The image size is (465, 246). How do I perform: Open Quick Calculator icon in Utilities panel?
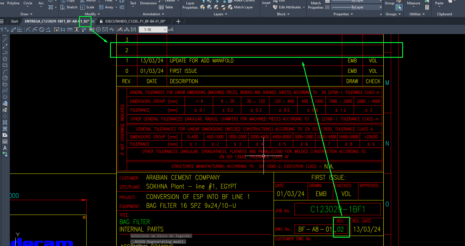427,7
